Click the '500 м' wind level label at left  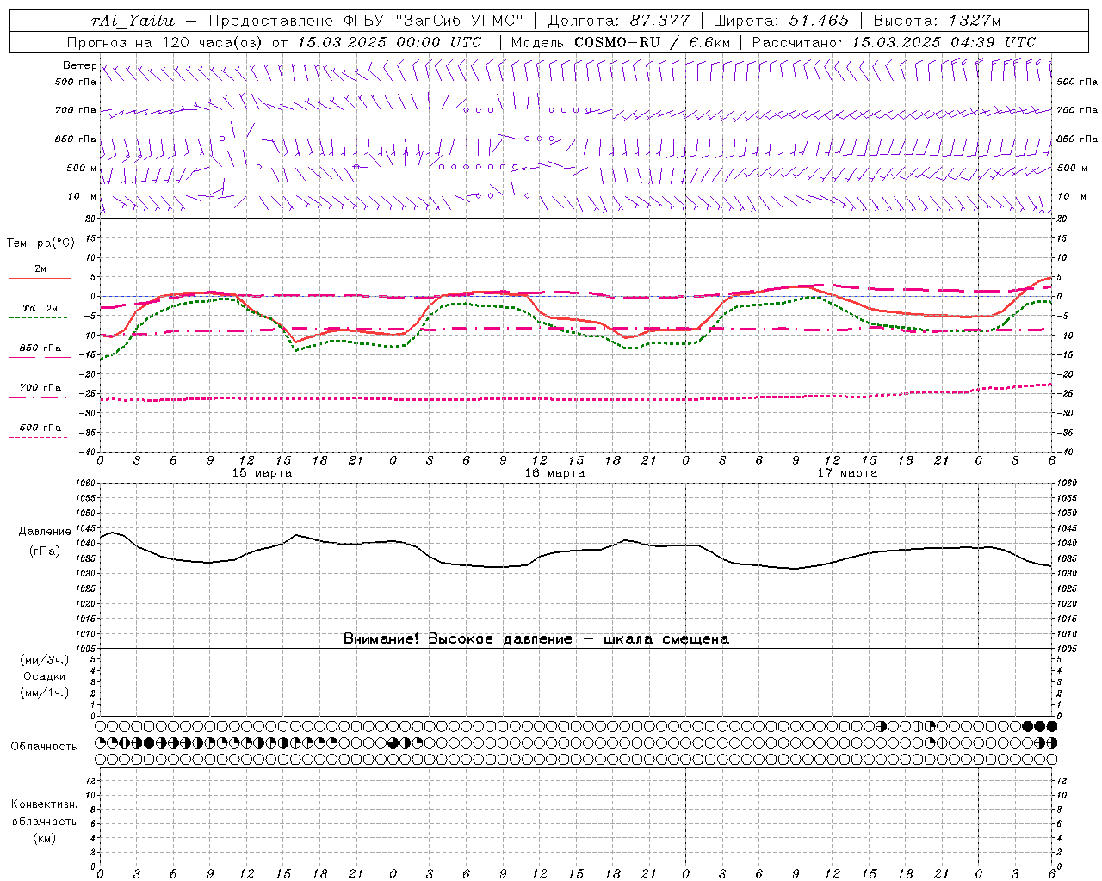click(x=83, y=168)
